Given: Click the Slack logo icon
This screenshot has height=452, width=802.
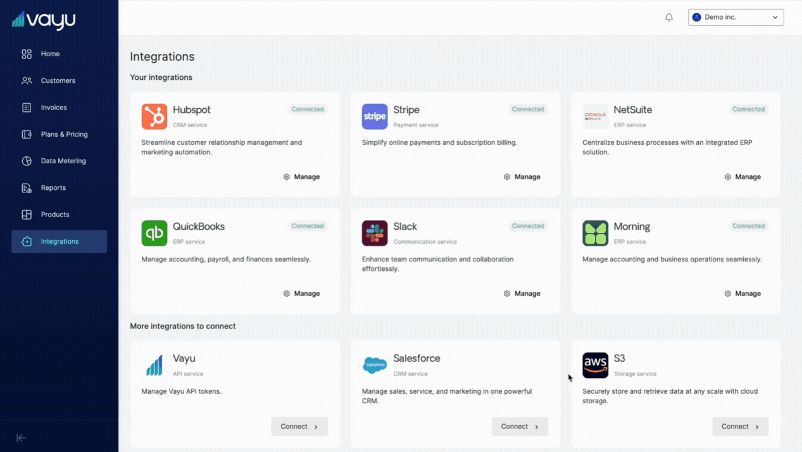Looking at the screenshot, I should (375, 233).
